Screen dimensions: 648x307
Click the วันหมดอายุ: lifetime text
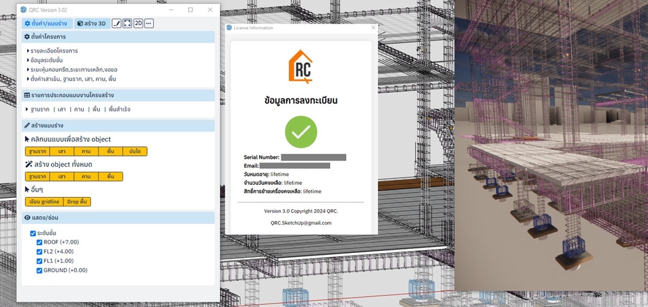pos(267,174)
